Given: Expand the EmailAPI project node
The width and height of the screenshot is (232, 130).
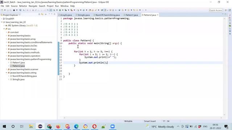Looking at the screenshot, I should (2, 19).
